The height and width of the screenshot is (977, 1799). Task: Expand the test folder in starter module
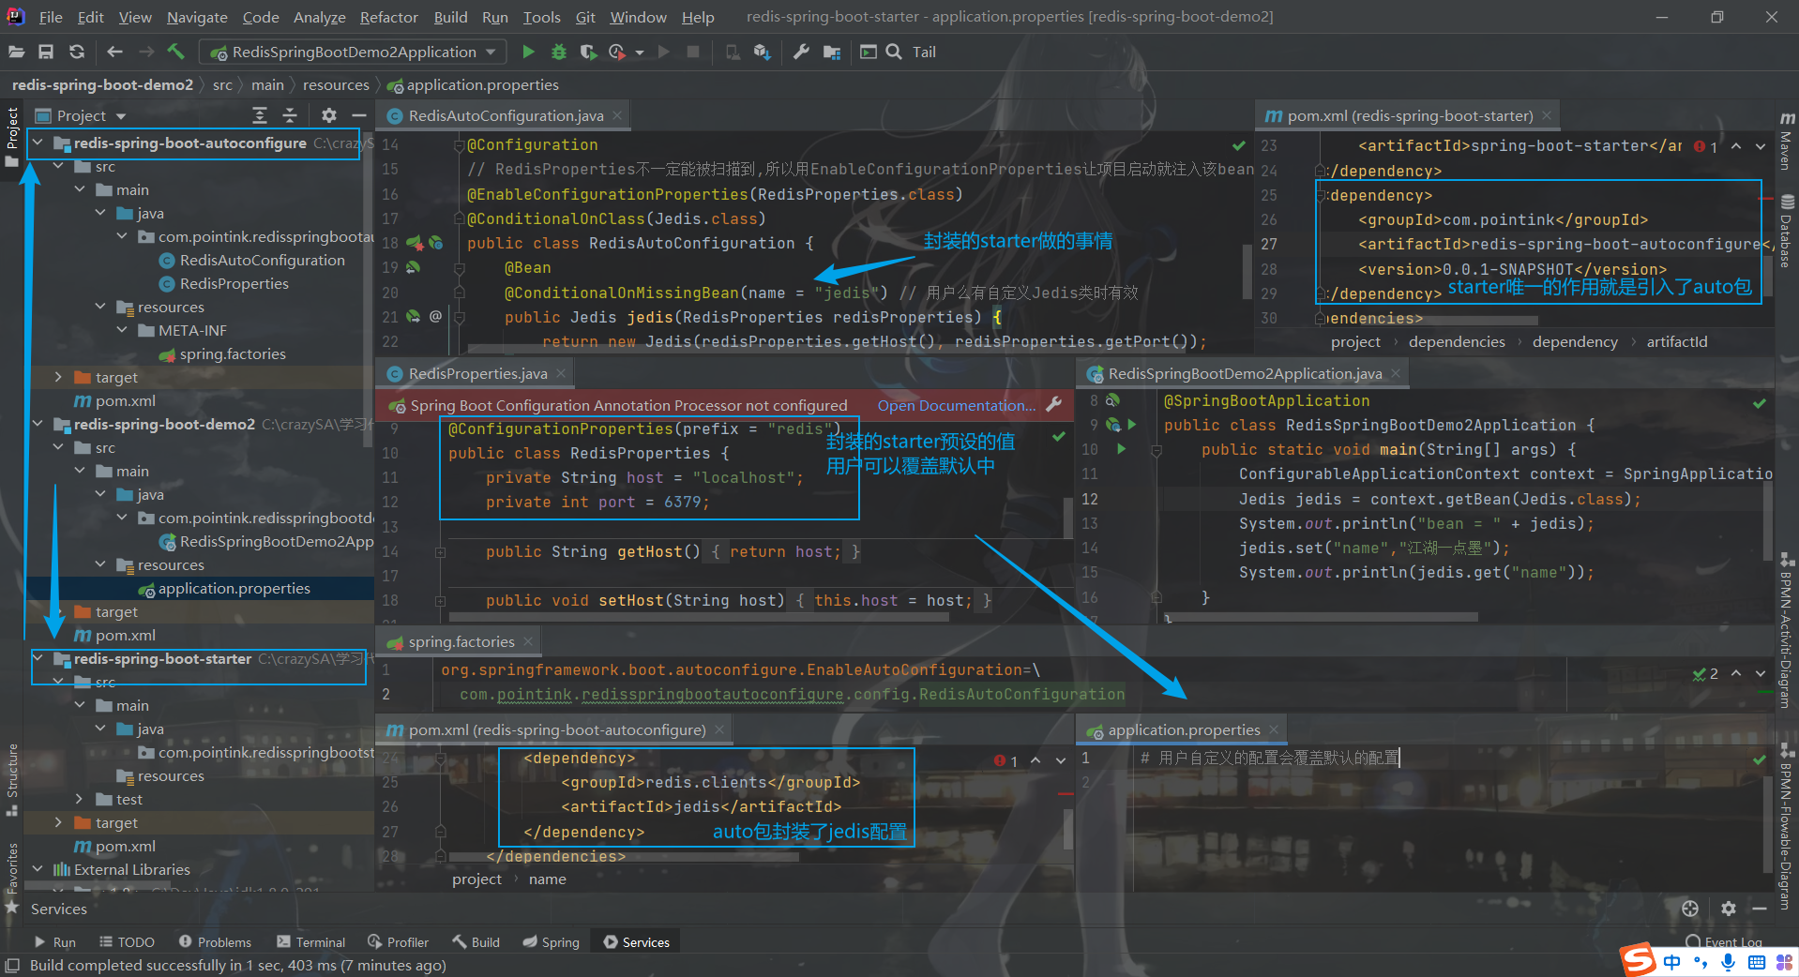80,799
